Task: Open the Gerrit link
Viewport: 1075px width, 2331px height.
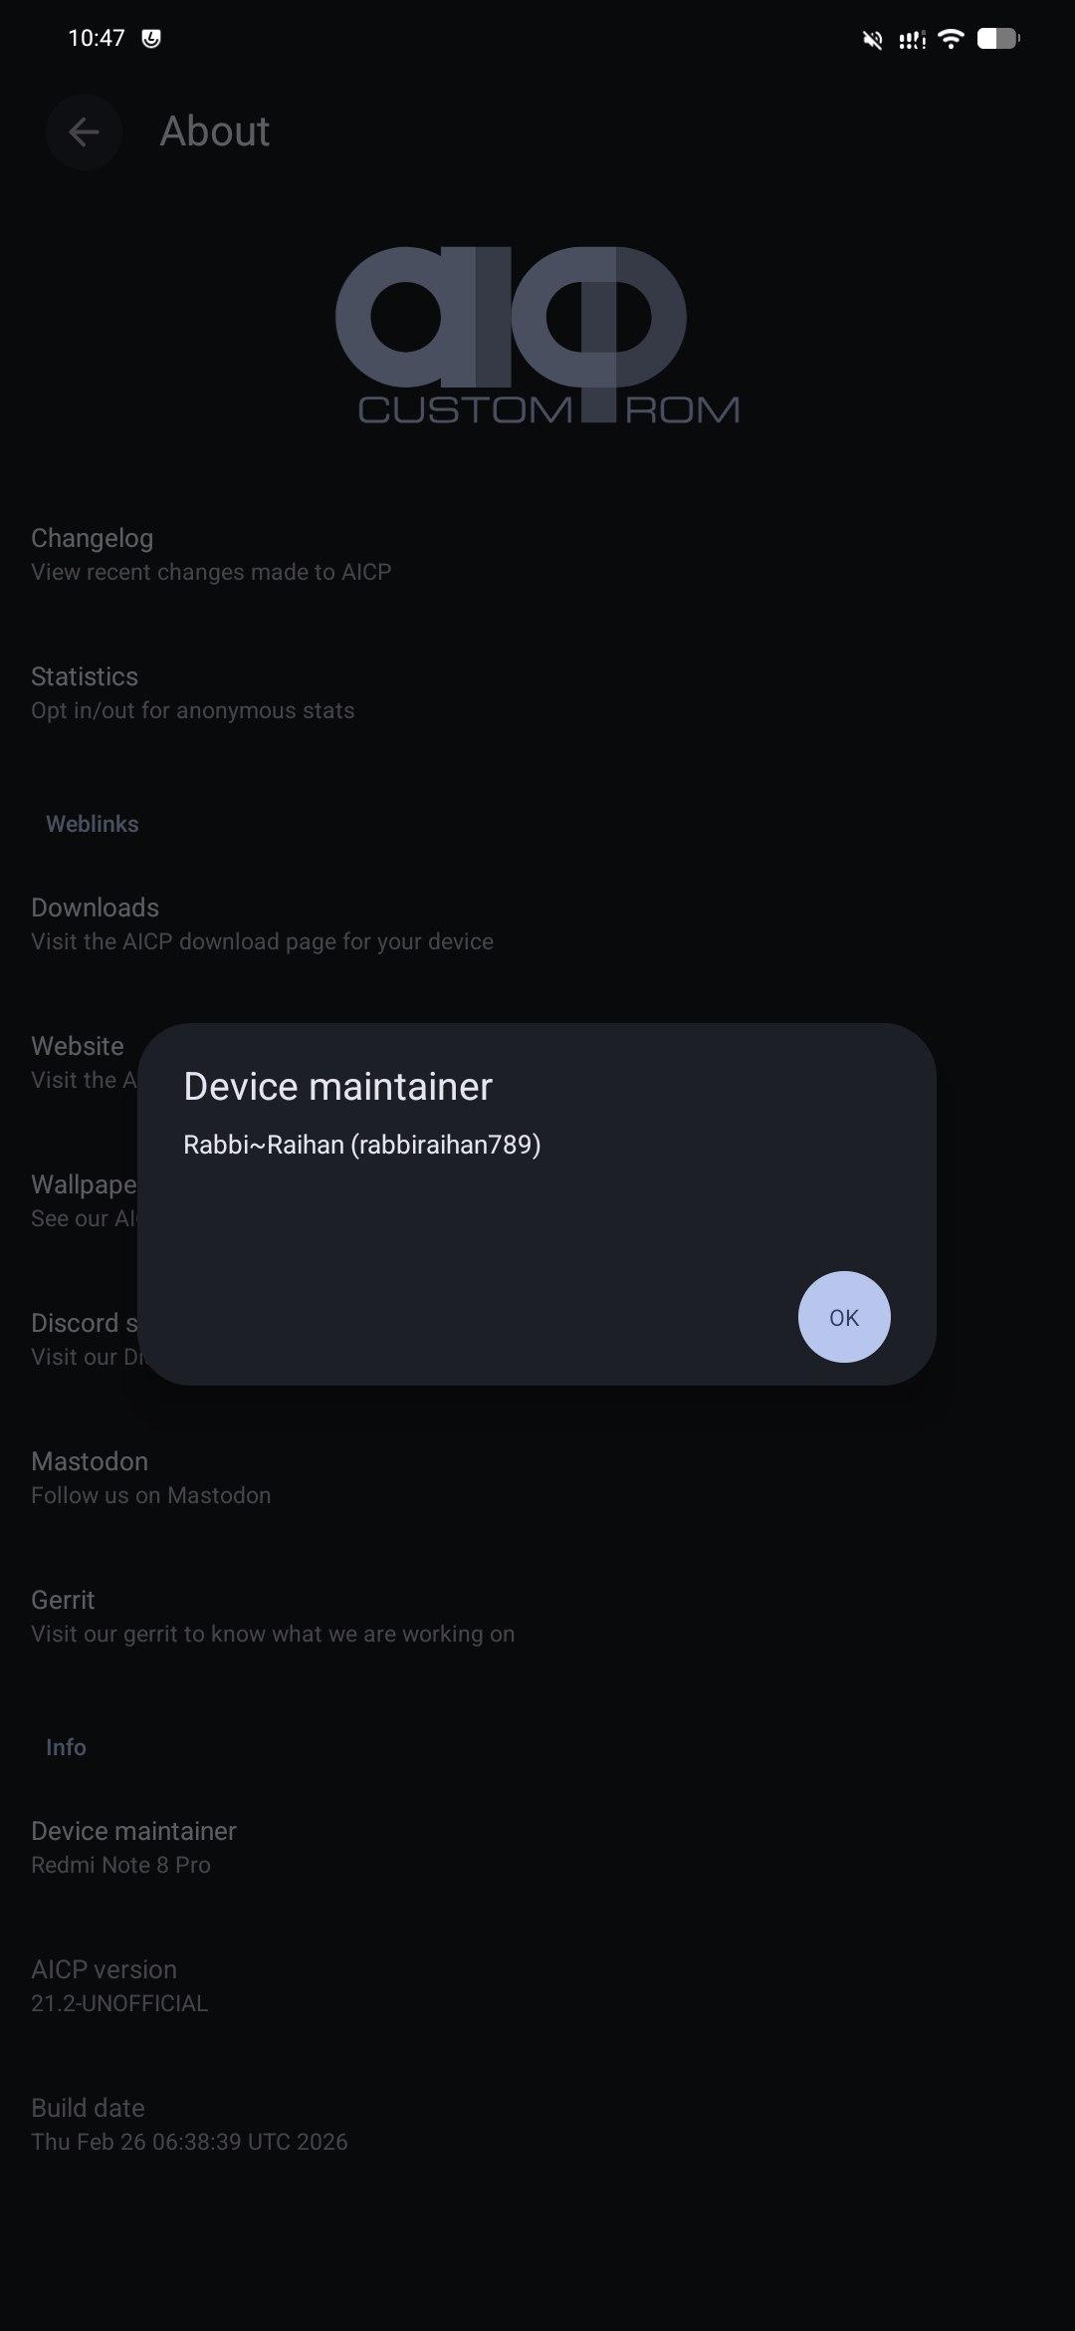Action: point(537,1617)
